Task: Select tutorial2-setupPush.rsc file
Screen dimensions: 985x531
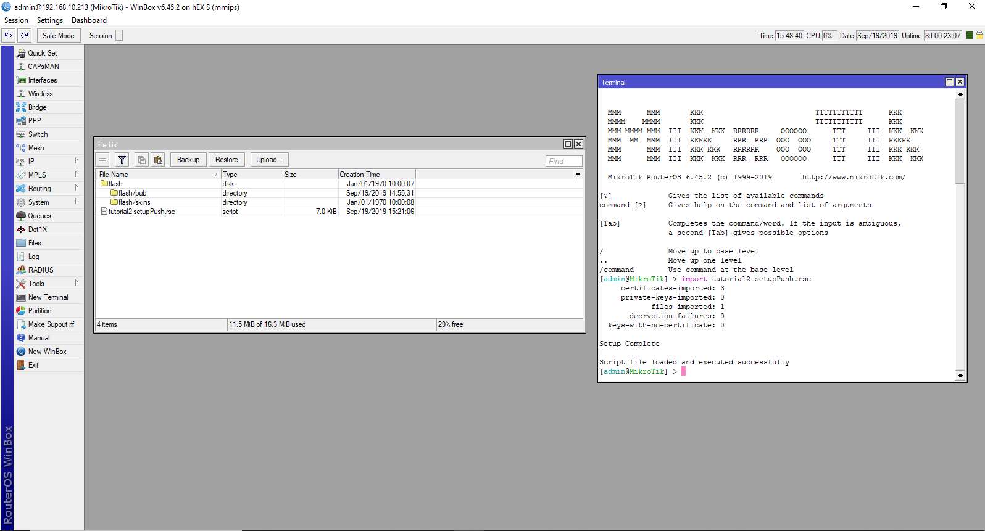Action: pyautogui.click(x=339, y=212)
